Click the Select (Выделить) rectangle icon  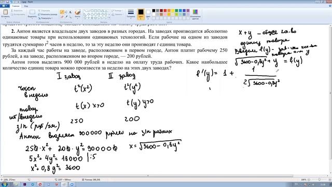32,12
